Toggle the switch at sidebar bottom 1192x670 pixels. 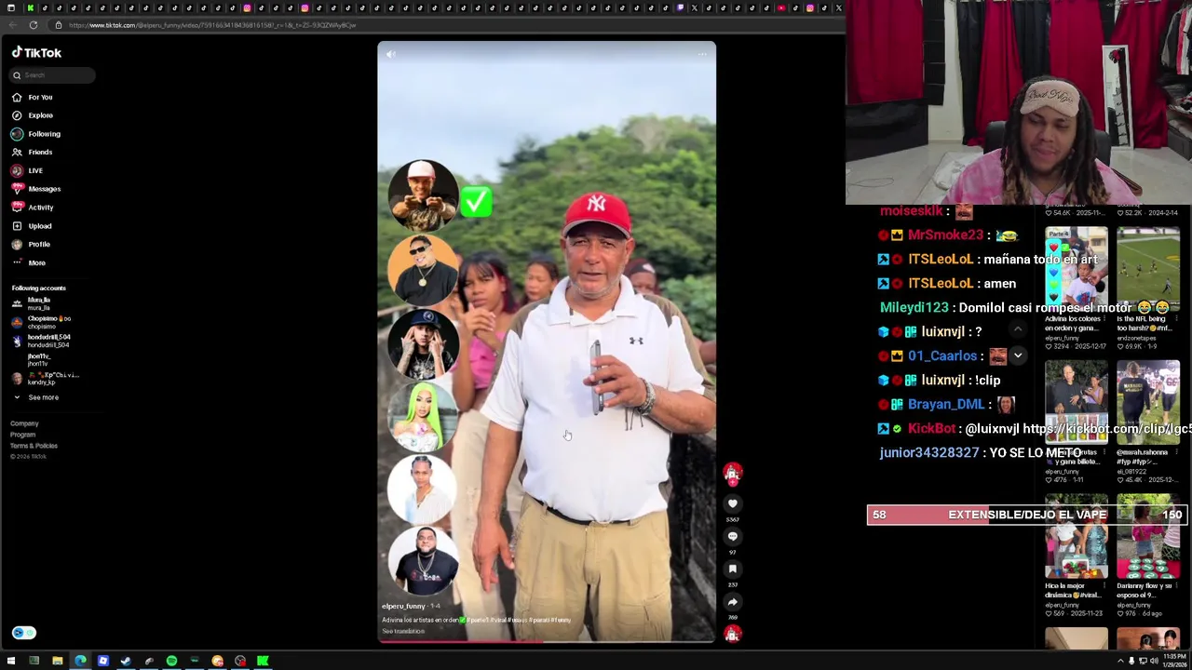pyautogui.click(x=23, y=633)
